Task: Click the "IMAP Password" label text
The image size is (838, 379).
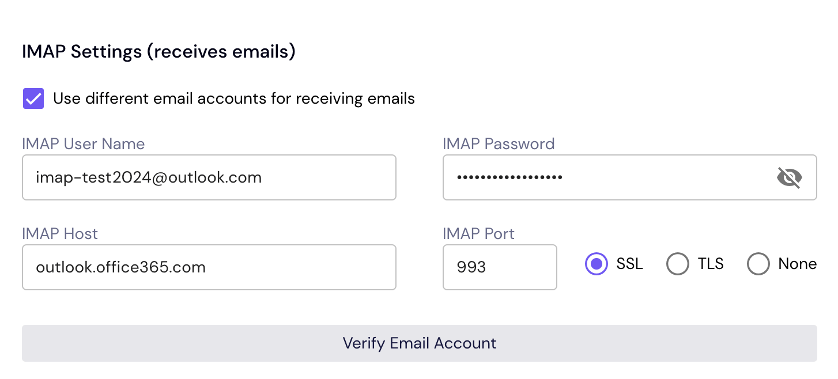Action: pos(498,144)
